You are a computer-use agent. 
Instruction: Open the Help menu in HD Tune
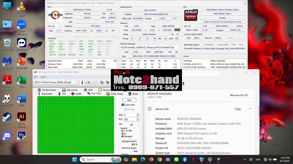[x=43, y=77]
